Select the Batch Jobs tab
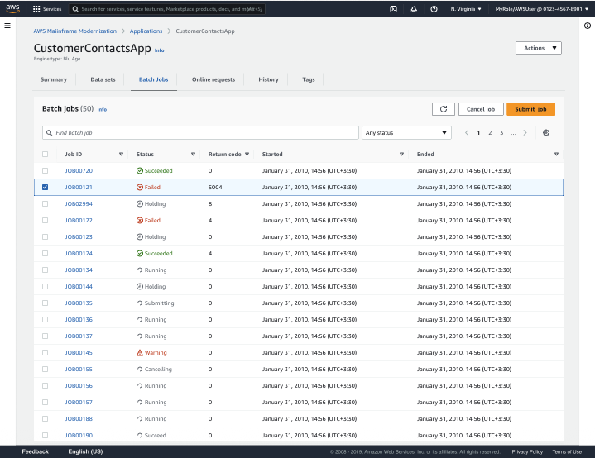 pyautogui.click(x=153, y=79)
